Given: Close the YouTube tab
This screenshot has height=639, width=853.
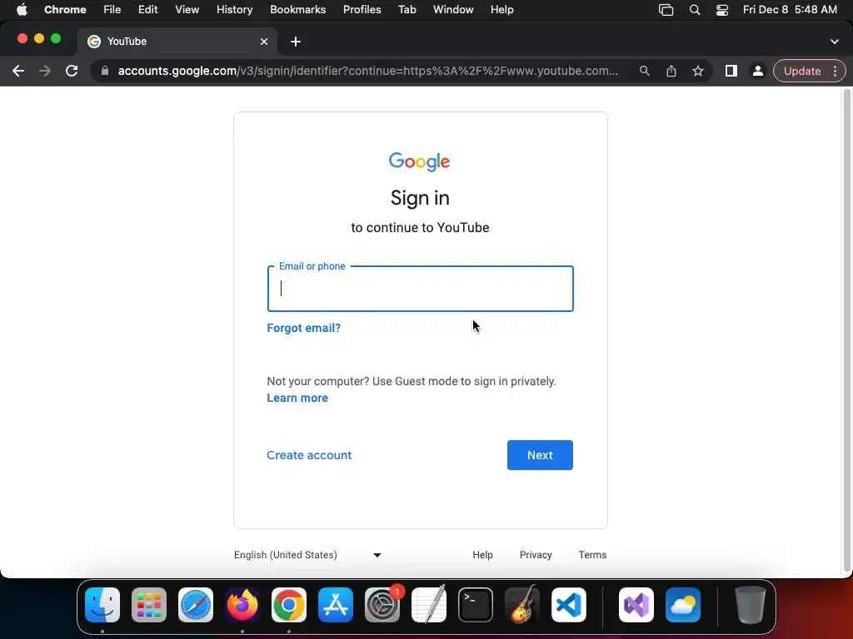Looking at the screenshot, I should tap(264, 42).
